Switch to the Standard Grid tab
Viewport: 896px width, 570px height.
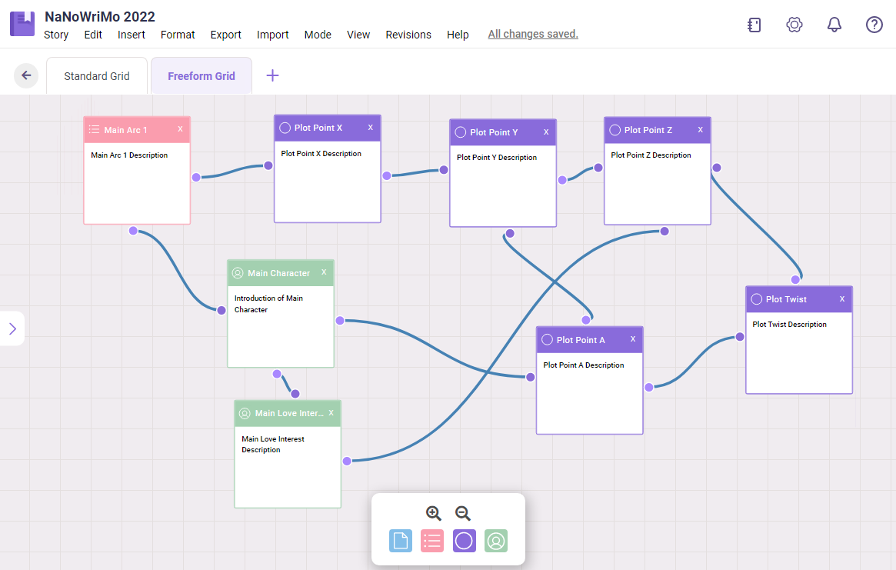(97, 76)
